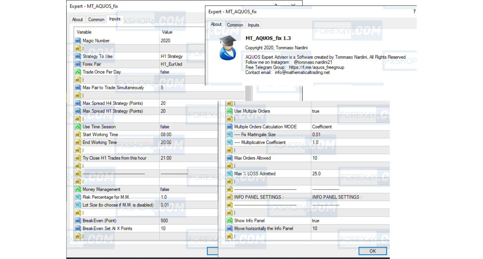Switch to the Common tab in front dialog
The image size is (483, 259).
coord(235,25)
